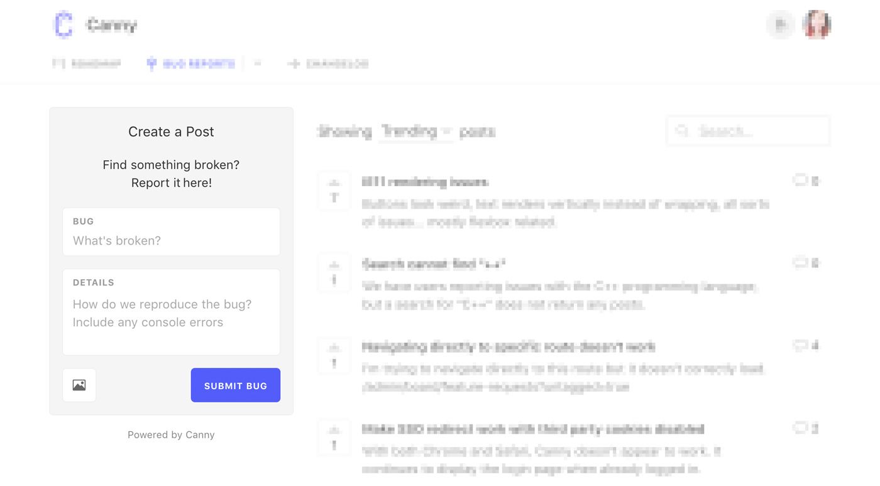Click into the Details text area
This screenshot has width=880, height=486.
[171, 312]
